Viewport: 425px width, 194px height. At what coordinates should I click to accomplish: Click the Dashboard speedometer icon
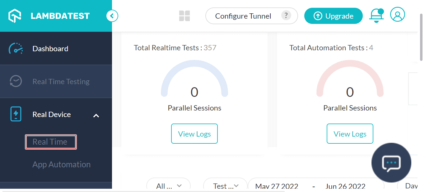point(16,49)
